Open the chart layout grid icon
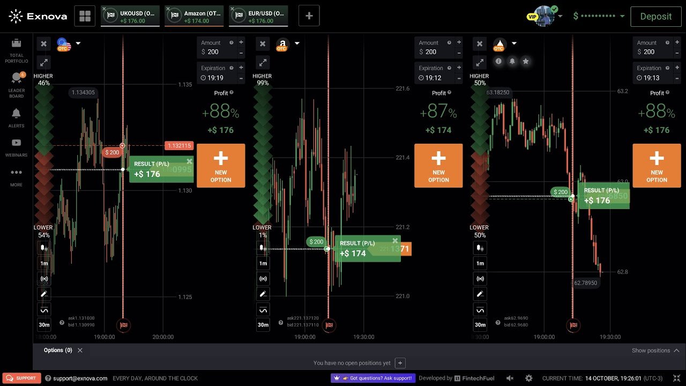This screenshot has width=686, height=386. point(85,16)
